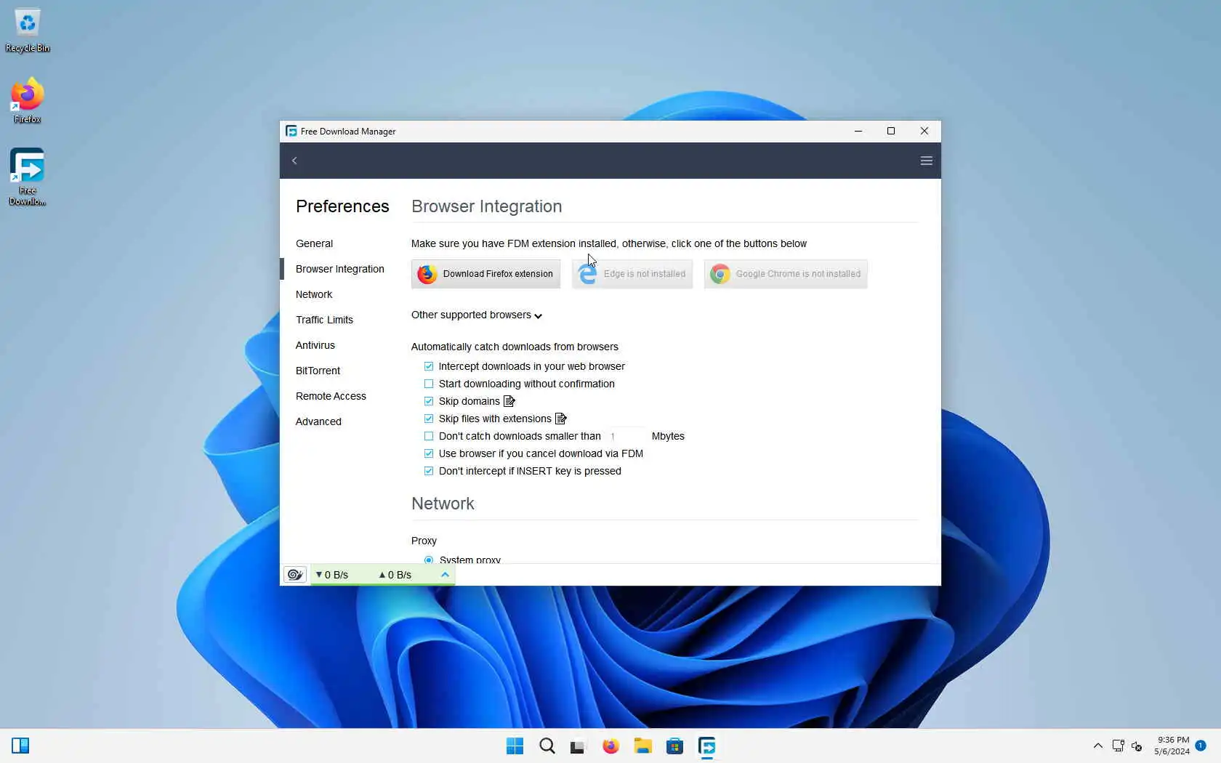Viewport: 1221px width, 763px height.
Task: Edit the Skip domains list icon
Action: (x=509, y=401)
